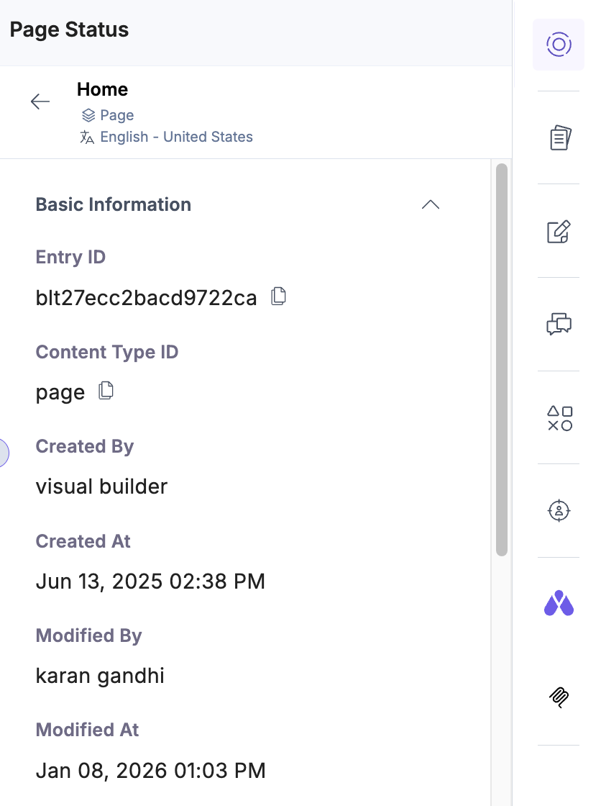Copy the Content Type ID value
Screen dimensions: 601x806
[x=106, y=391]
